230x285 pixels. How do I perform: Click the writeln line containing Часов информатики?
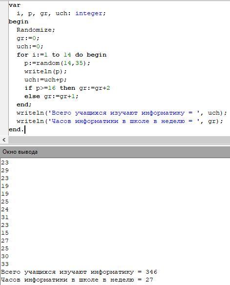pyautogui.click(x=120, y=121)
